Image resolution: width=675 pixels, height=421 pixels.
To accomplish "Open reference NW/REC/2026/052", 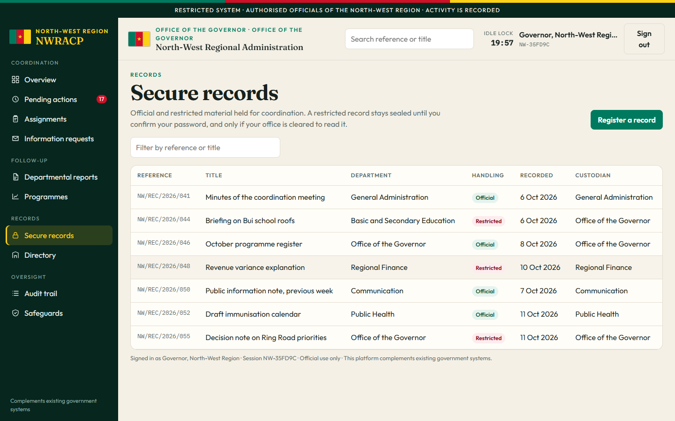I will [164, 313].
